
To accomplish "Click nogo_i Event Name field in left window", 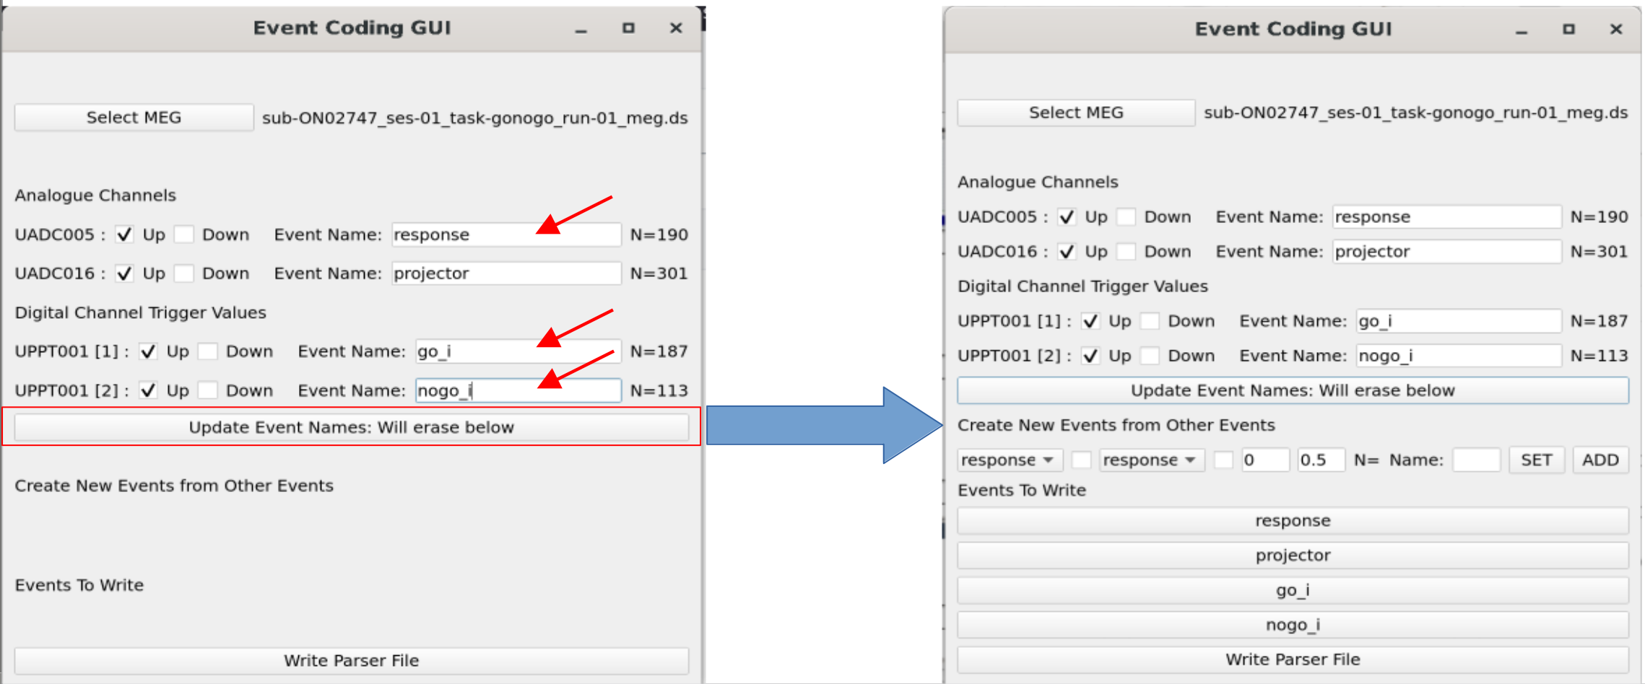I will [517, 390].
